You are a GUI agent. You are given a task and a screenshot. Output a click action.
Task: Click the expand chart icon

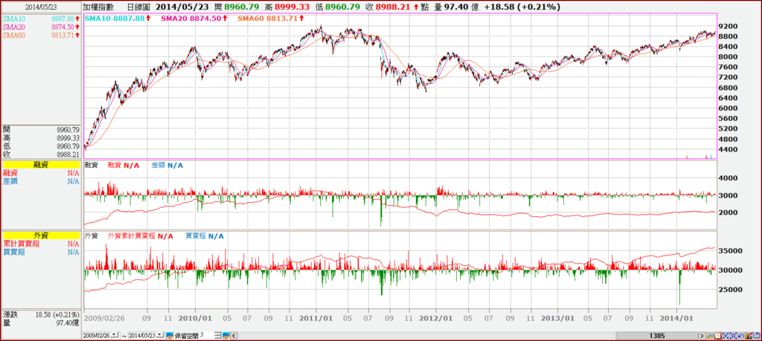733,336
